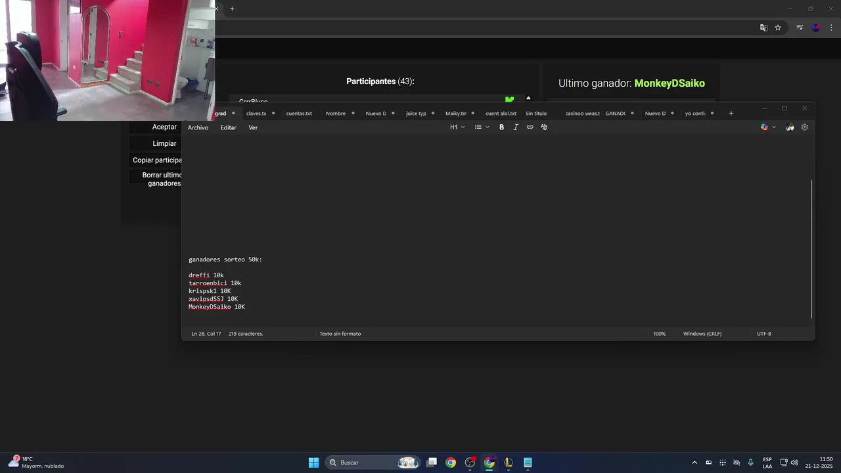
Task: Click the line 'dreffi 10k'
Action: (206, 275)
